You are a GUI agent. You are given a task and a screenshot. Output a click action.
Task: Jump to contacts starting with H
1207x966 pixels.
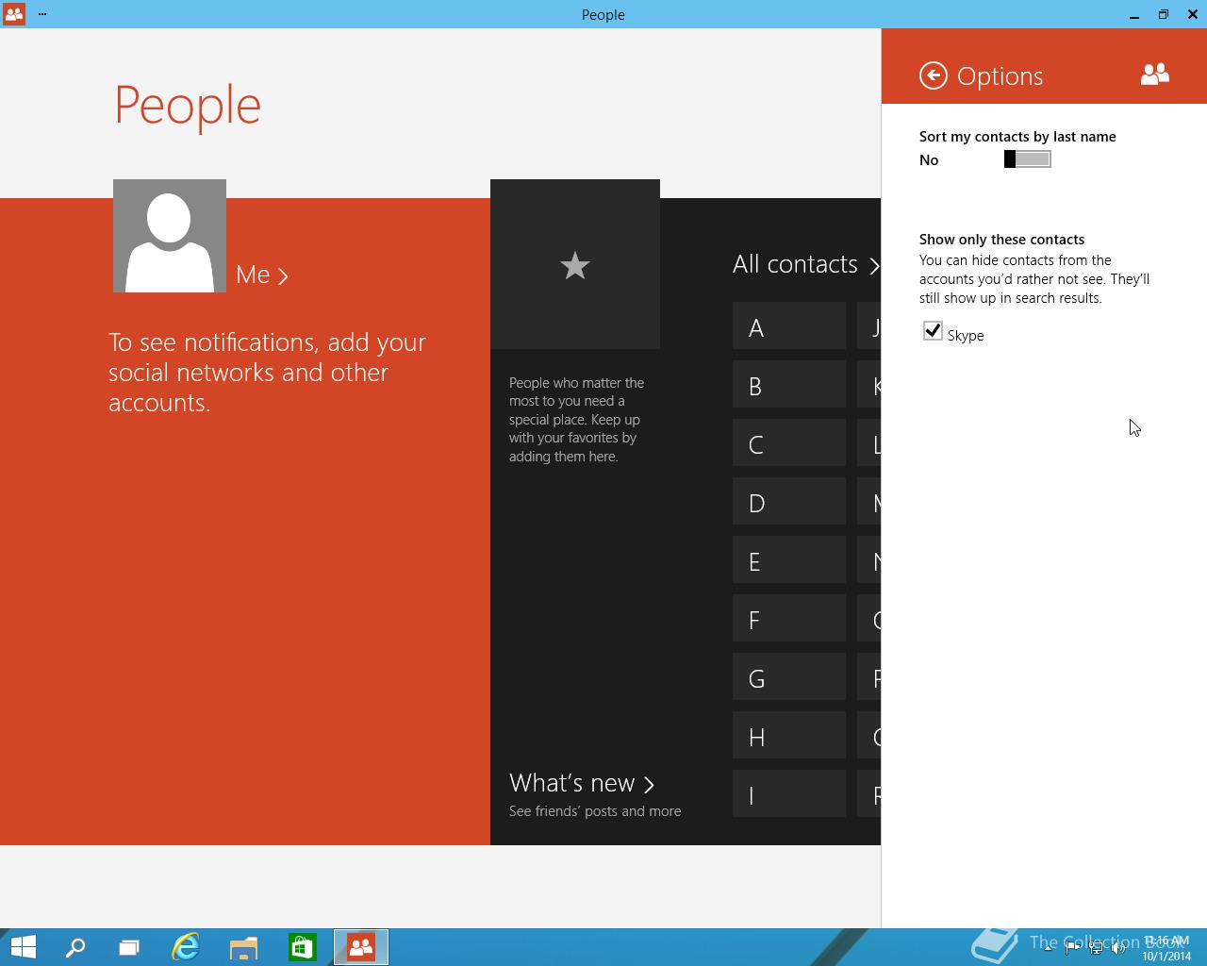(789, 736)
